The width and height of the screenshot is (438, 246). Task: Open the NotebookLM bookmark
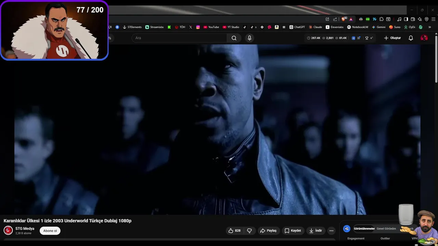click(358, 27)
